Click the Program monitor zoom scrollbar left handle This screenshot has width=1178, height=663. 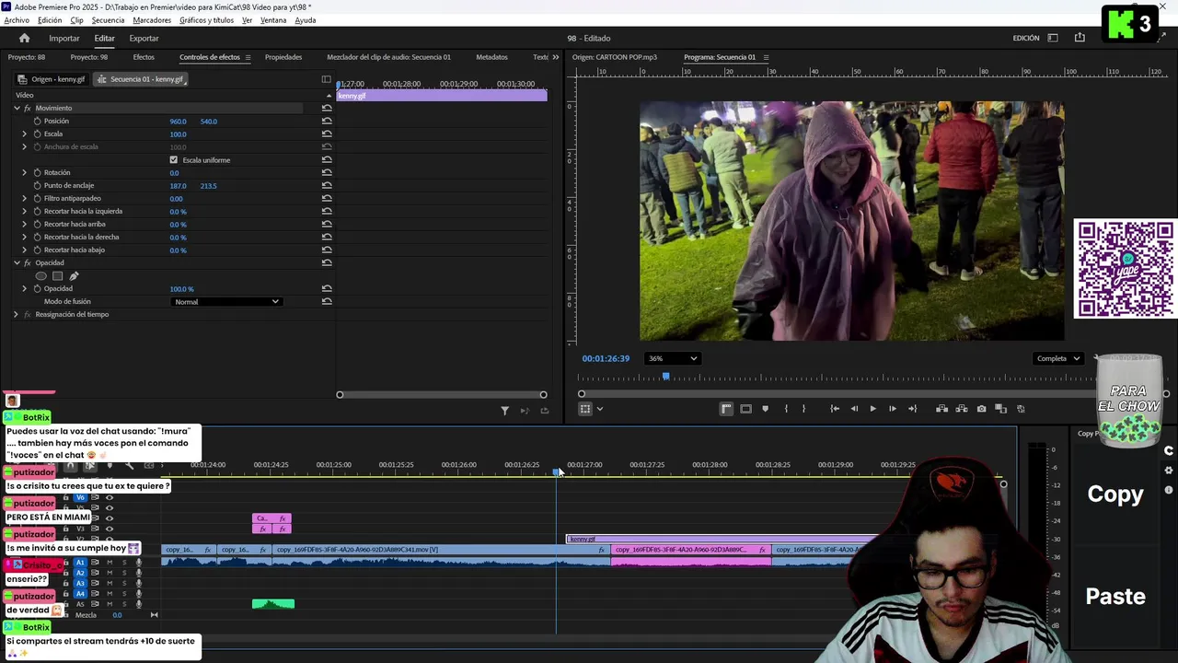click(582, 394)
